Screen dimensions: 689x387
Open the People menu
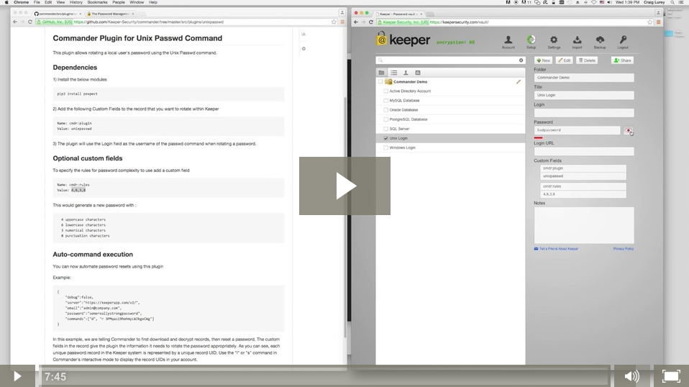[118, 2]
